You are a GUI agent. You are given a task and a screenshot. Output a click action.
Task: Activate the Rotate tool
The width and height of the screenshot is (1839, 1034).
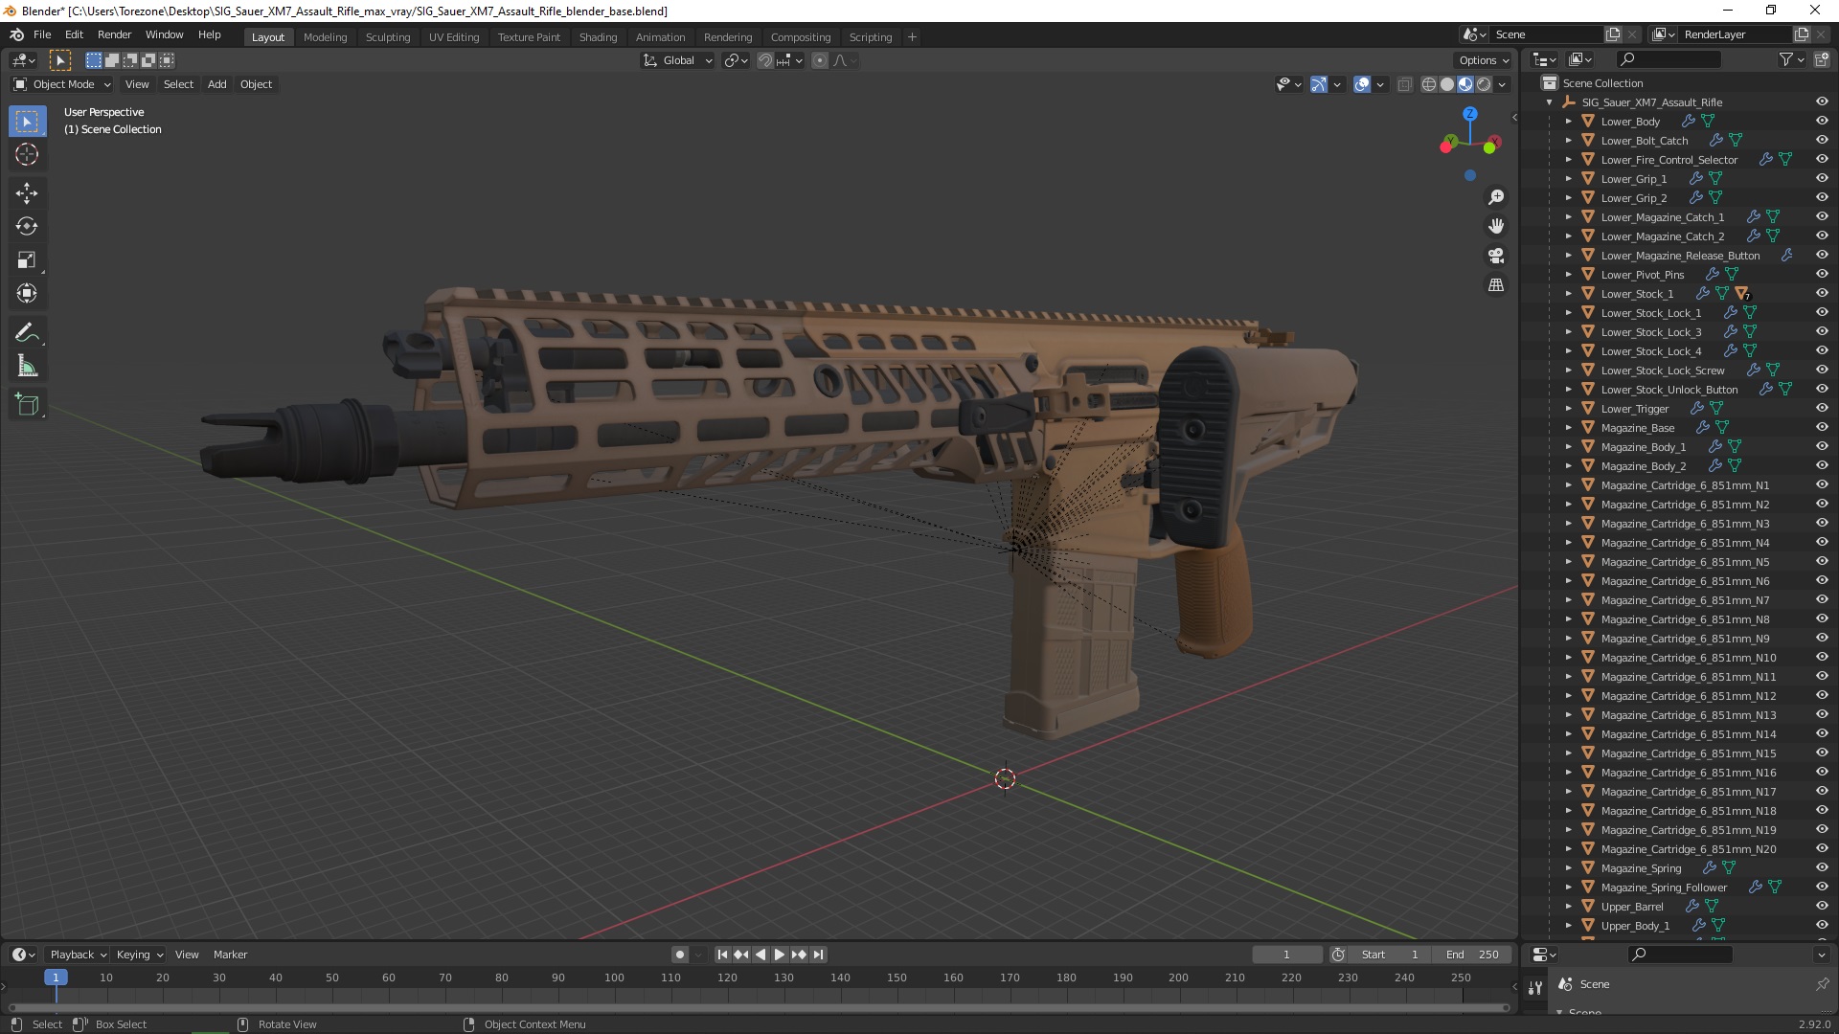click(27, 227)
